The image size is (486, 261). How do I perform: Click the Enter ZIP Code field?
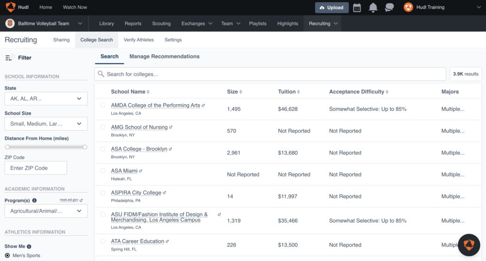[35, 168]
